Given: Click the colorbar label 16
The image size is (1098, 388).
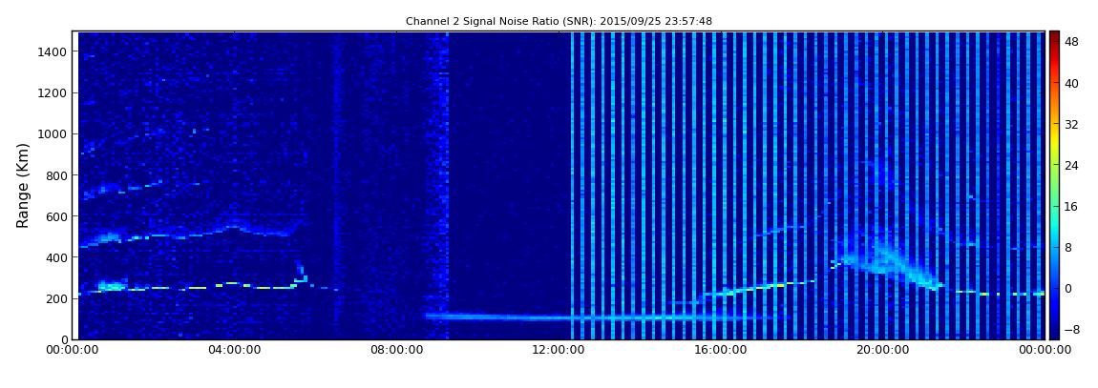Looking at the screenshot, I should 1071,206.
